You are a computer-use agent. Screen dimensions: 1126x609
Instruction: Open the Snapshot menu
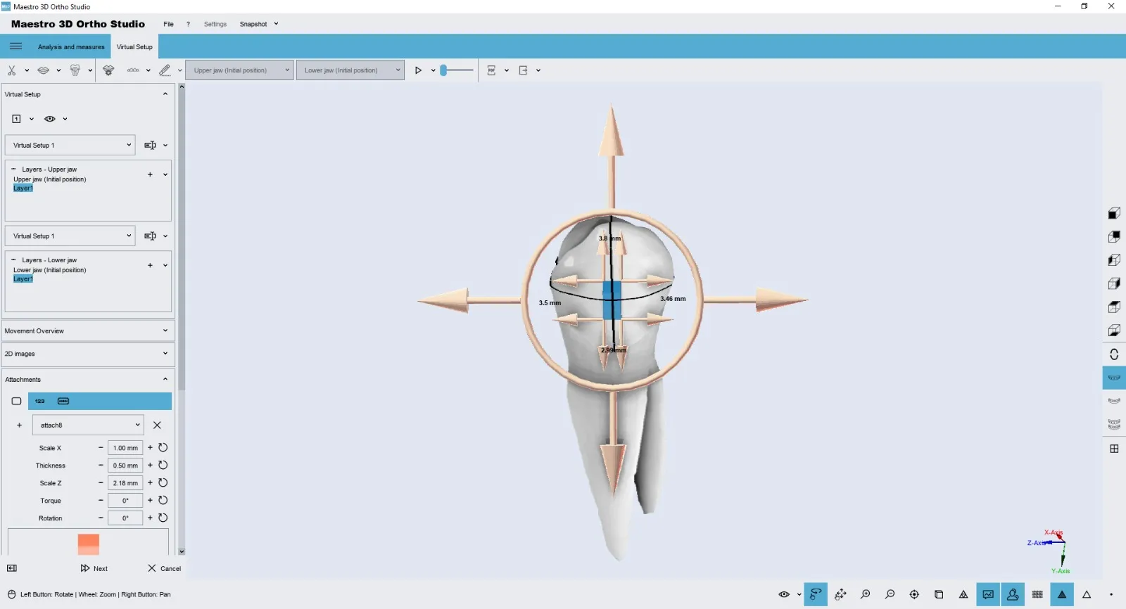click(x=258, y=24)
